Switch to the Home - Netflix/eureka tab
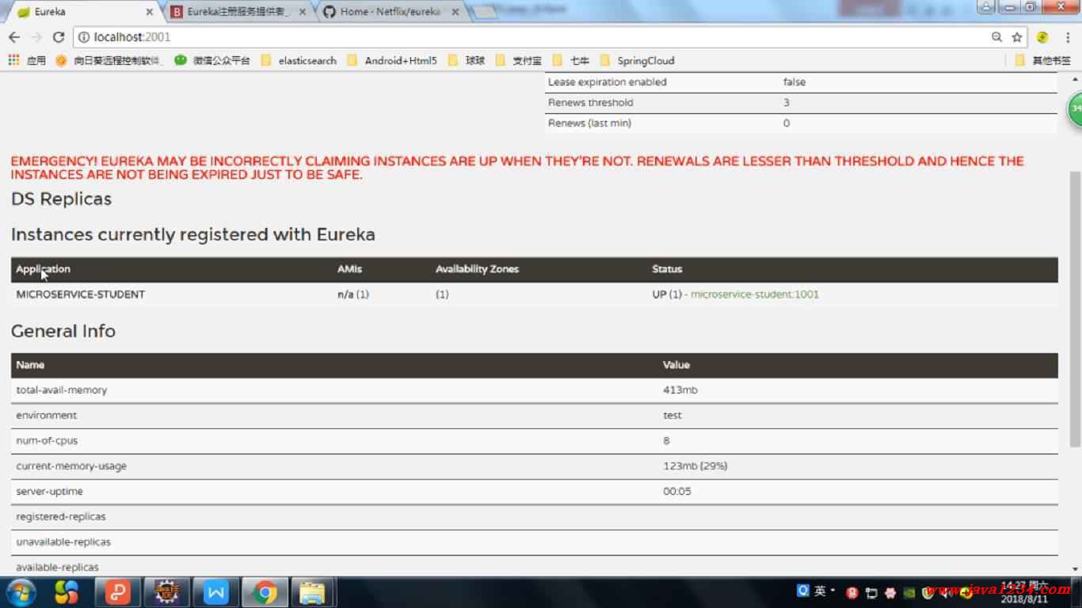The image size is (1082, 608). 390,12
